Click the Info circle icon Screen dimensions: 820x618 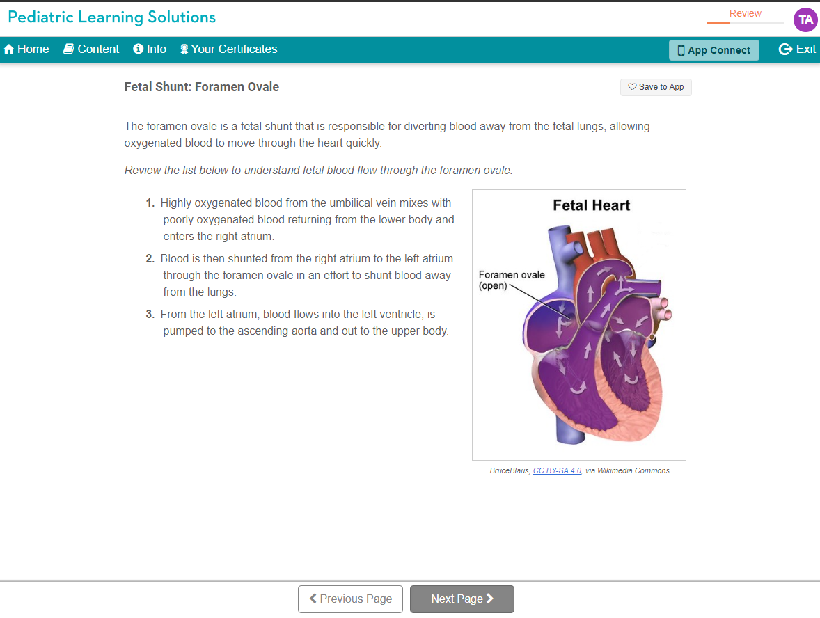(138, 49)
